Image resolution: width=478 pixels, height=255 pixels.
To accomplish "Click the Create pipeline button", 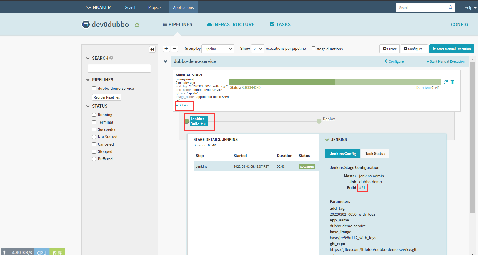I will pos(389,49).
